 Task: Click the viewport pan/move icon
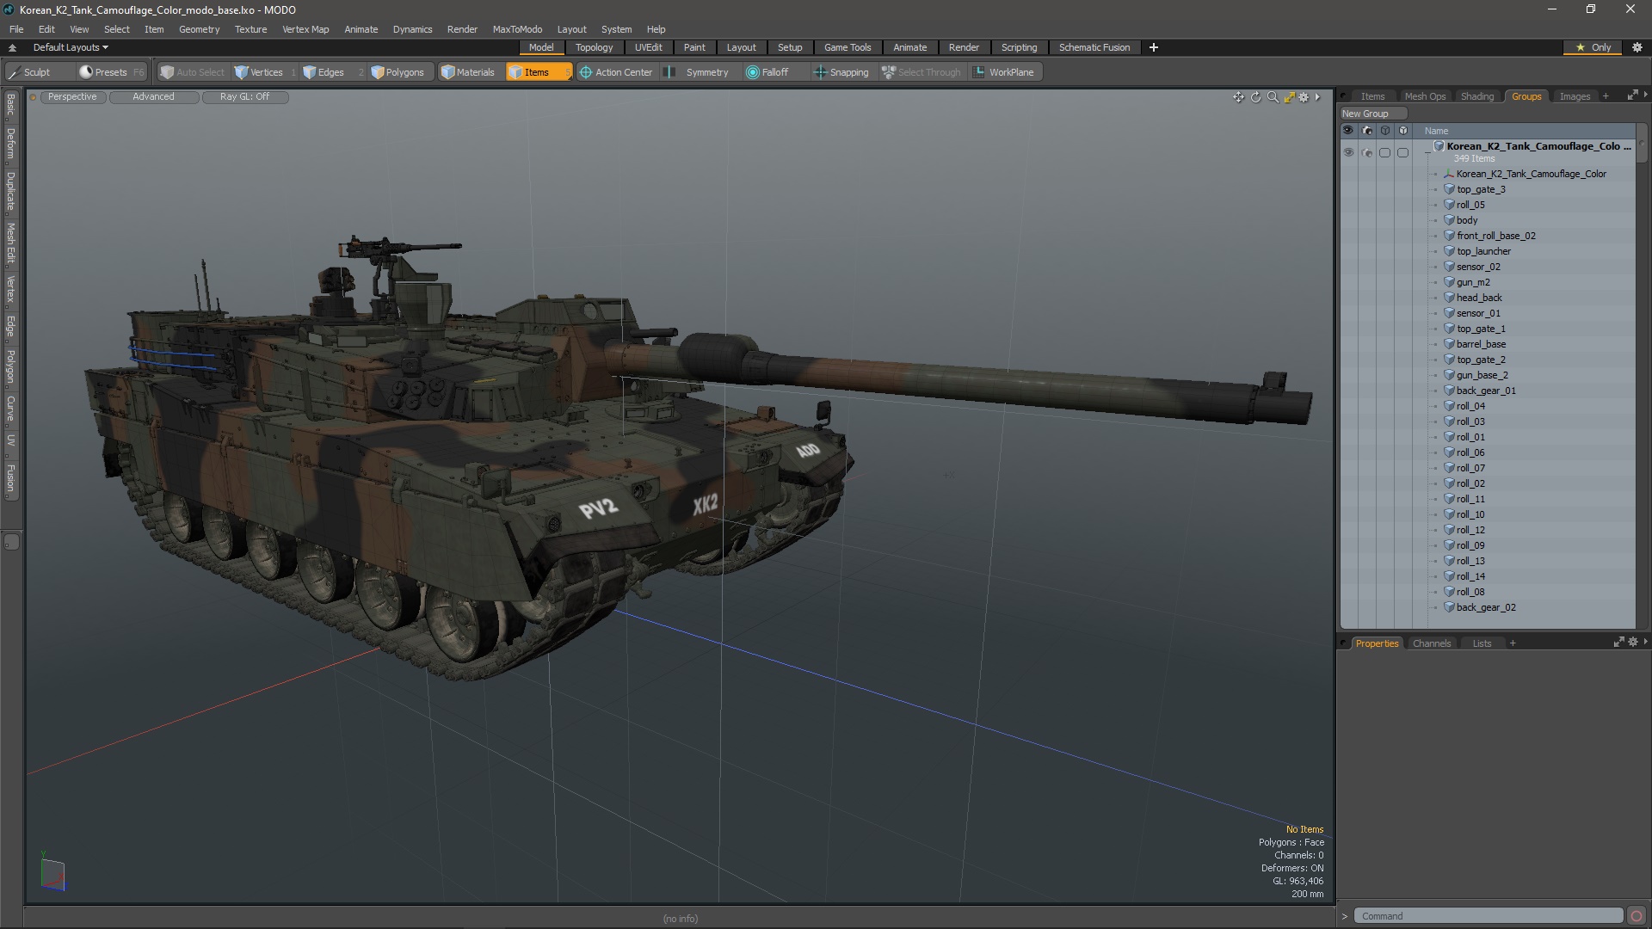(x=1238, y=97)
